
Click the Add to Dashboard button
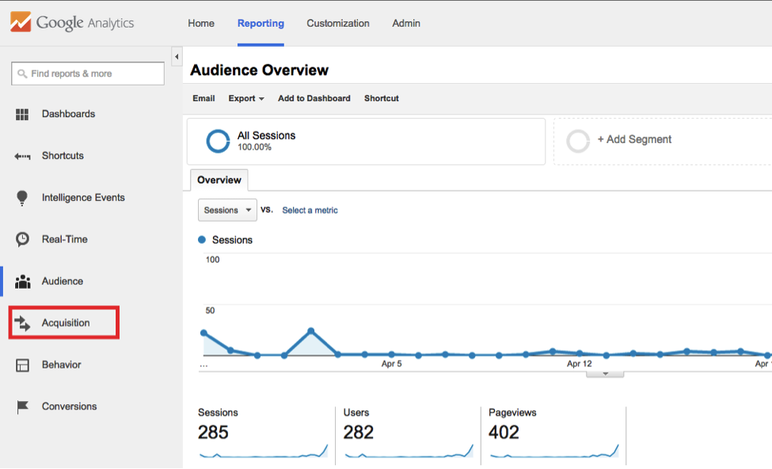(314, 98)
